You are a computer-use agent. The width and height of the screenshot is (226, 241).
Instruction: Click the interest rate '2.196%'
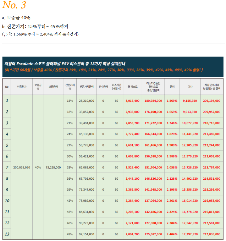172,190
